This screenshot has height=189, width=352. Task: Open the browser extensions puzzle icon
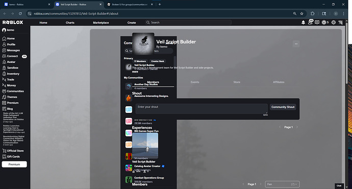[x=313, y=13]
